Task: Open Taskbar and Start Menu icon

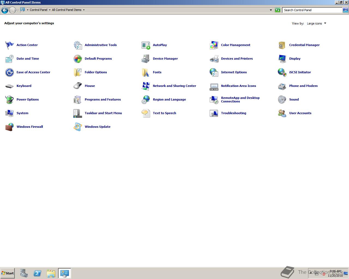Action: tap(78, 113)
